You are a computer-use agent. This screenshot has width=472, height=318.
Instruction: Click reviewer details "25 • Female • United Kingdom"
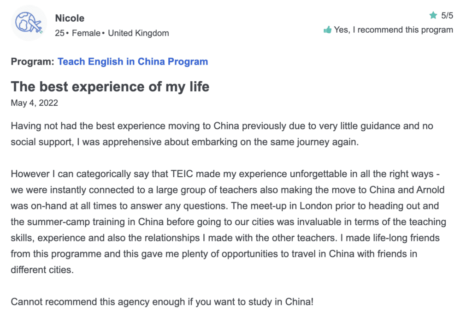coord(112,33)
